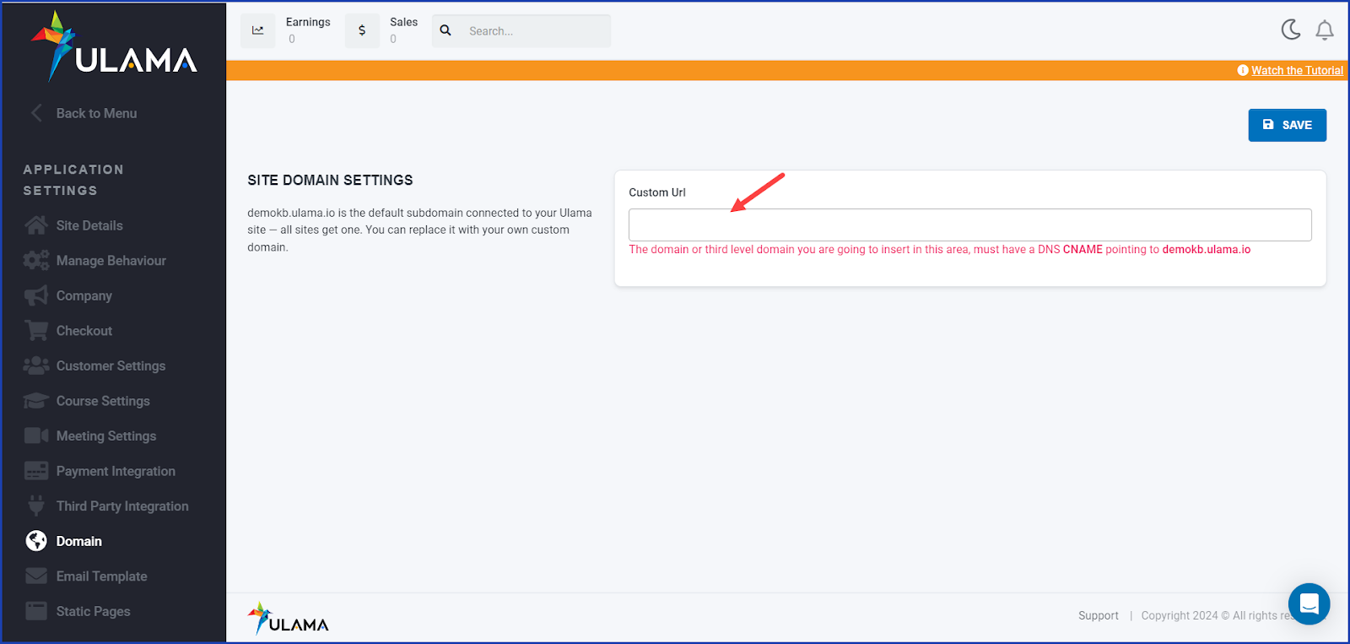
Task: Open the chat support bubble
Action: pos(1309,604)
